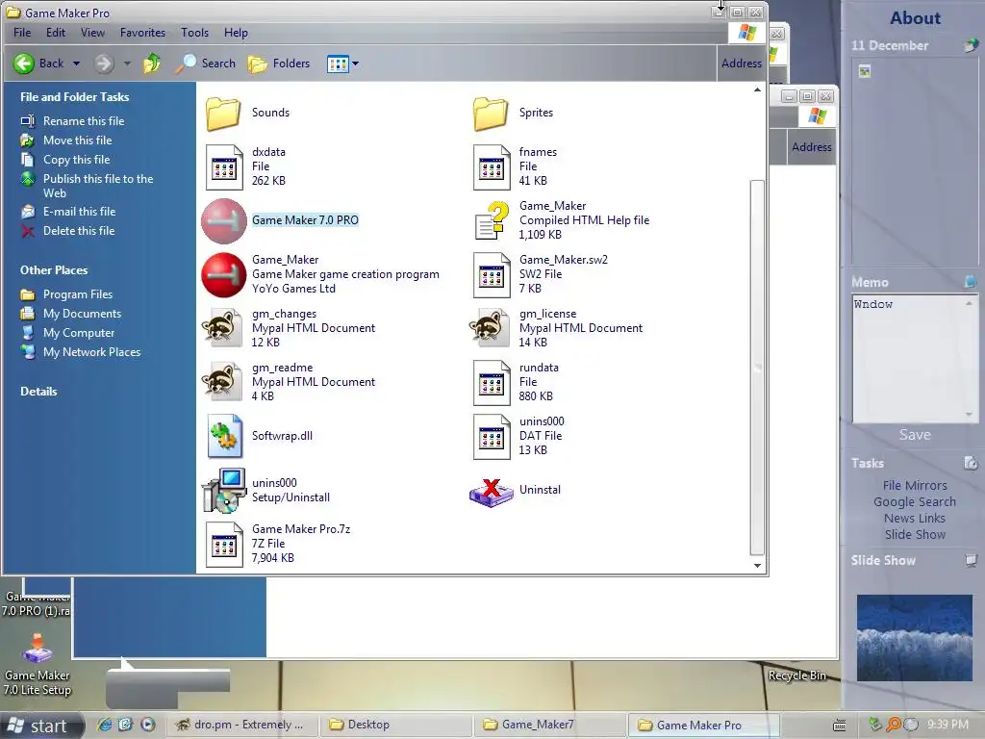The height and width of the screenshot is (739, 985).
Task: Click the File Mirrors task link
Action: [x=915, y=486]
